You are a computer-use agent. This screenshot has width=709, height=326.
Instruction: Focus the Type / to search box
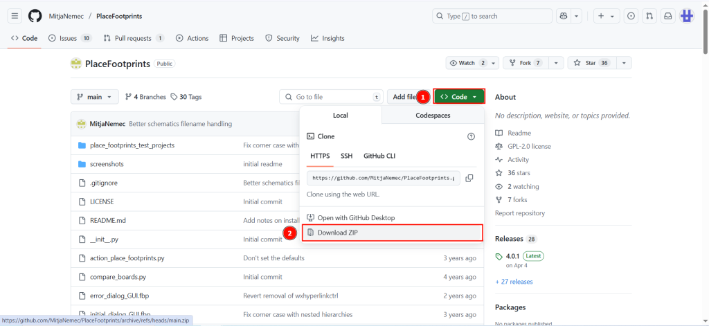click(x=492, y=16)
